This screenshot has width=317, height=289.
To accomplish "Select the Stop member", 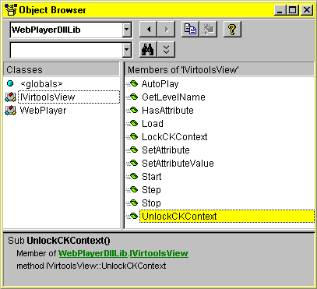I will click(151, 203).
